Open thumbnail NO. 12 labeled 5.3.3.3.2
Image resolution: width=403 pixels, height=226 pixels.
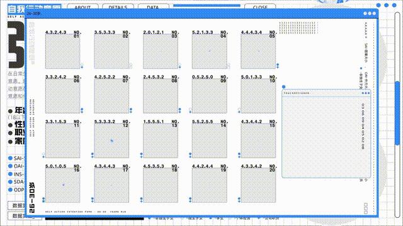point(111,141)
